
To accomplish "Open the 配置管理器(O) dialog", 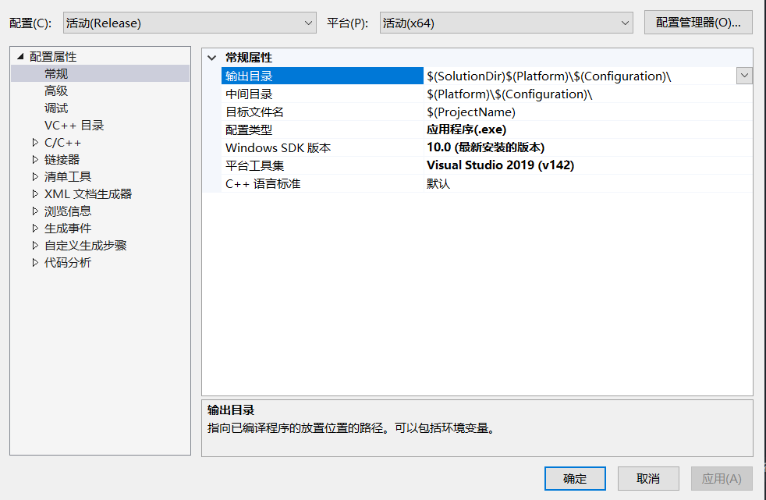I will coord(697,22).
